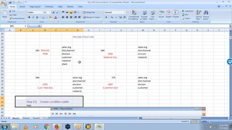Click Increase Indent icon

[x=79, y=17]
